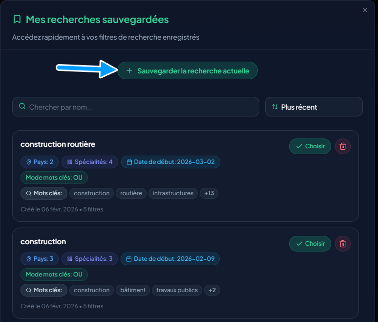
Task: Click the plus icon on save button
Action: [129, 71]
